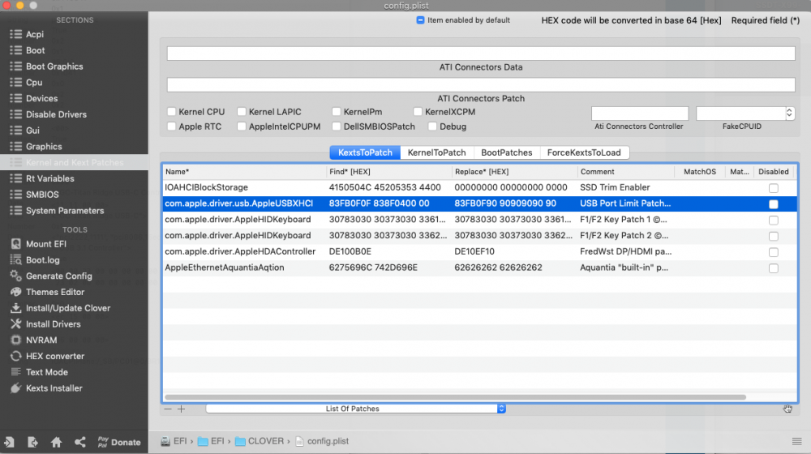Click the share icon in bottom bar
This screenshot has width=811, height=454.
(x=79, y=442)
